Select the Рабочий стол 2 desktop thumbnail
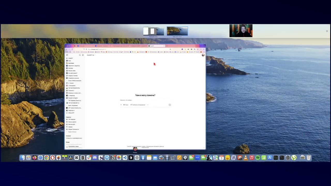Viewport: 331px width, 186px height. [177, 31]
